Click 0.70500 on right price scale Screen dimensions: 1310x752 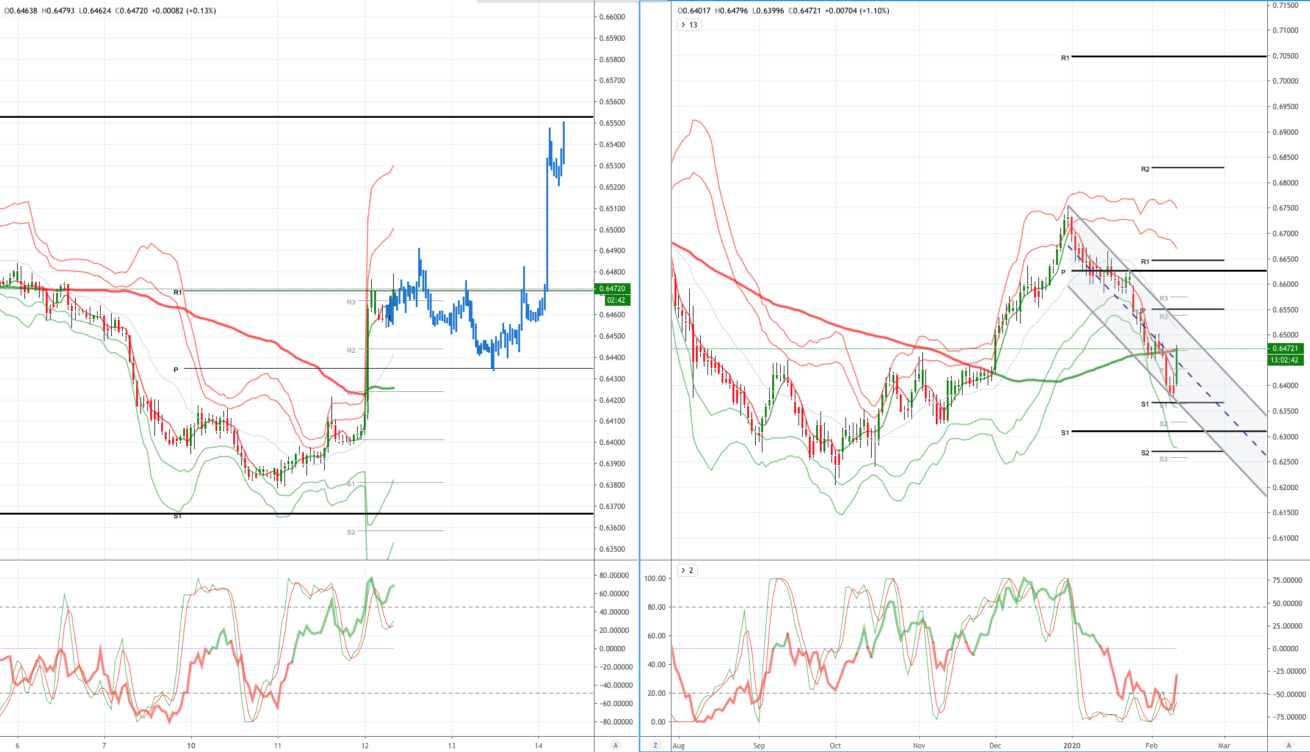coord(1285,56)
